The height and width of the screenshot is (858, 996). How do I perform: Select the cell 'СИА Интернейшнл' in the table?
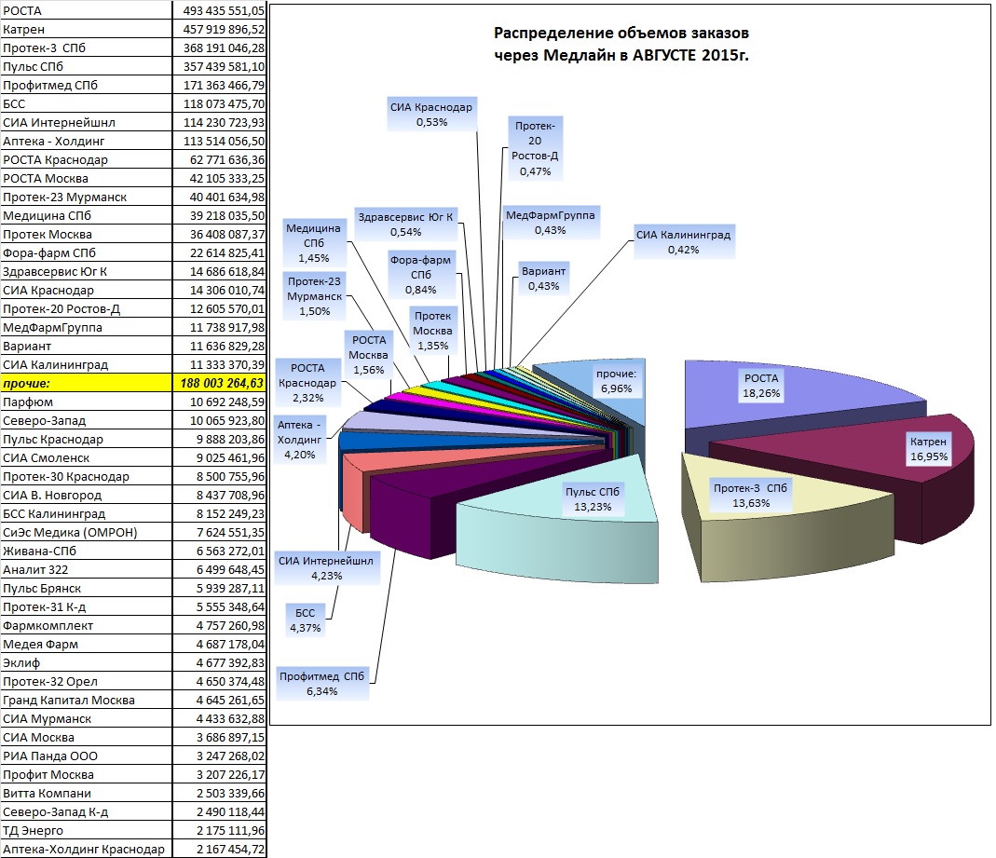pos(87,122)
